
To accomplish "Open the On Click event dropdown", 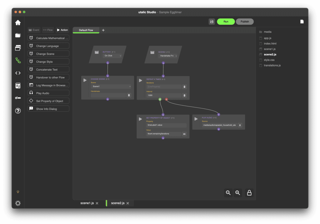I will (x=112, y=56).
